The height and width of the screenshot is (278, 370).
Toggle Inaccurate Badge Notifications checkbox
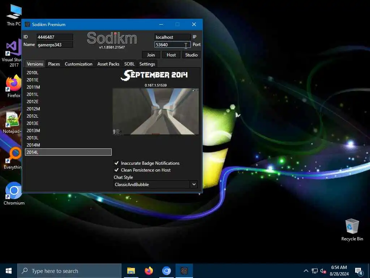click(116, 163)
